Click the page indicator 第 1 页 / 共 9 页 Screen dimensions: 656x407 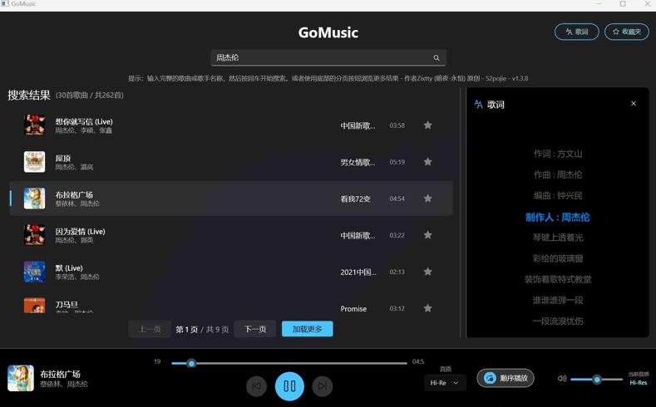pos(202,329)
